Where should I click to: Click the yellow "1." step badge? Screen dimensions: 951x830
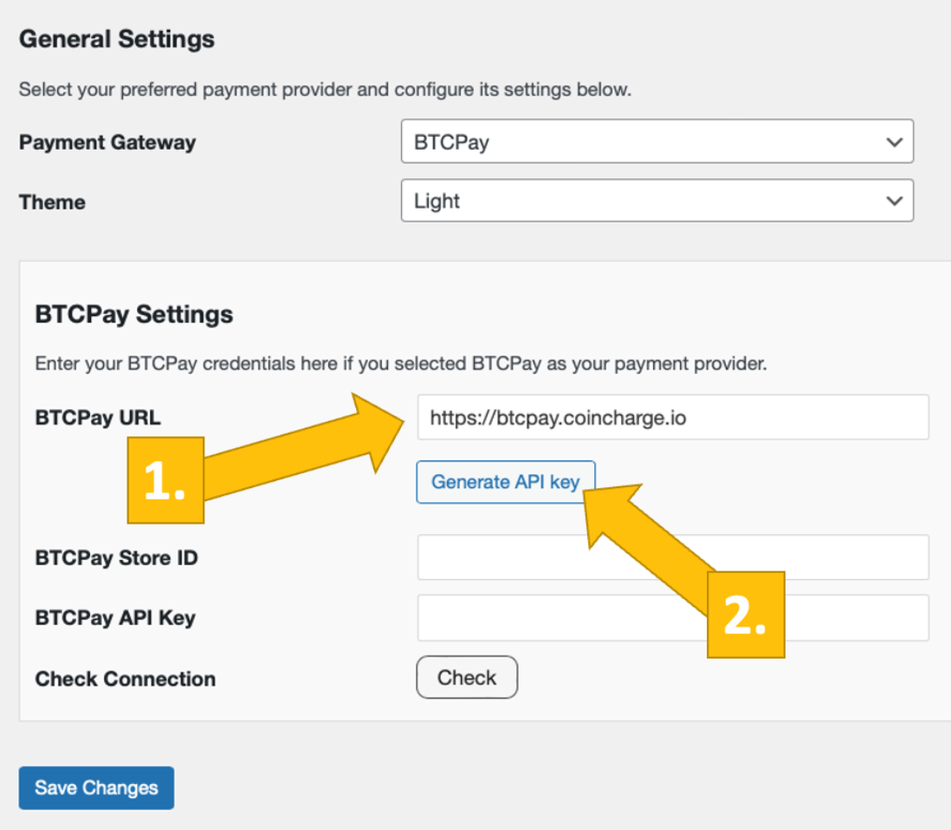(x=165, y=480)
